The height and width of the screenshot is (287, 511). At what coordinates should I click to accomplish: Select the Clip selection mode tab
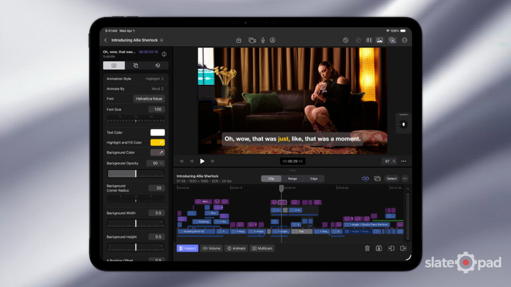point(271,179)
